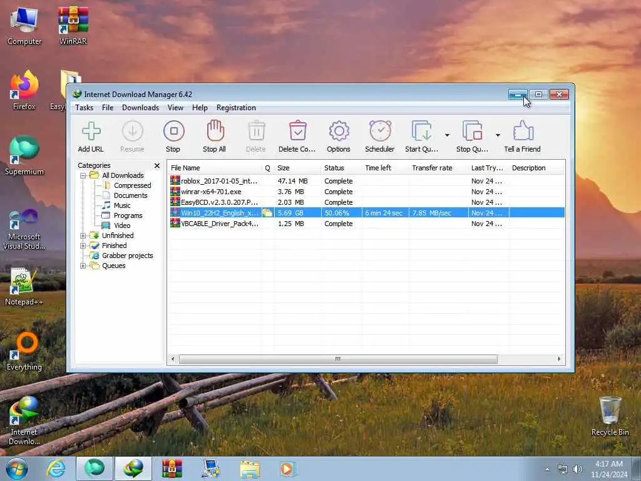Open the Firefox desktop shortcut
The height and width of the screenshot is (481, 641).
(x=24, y=90)
